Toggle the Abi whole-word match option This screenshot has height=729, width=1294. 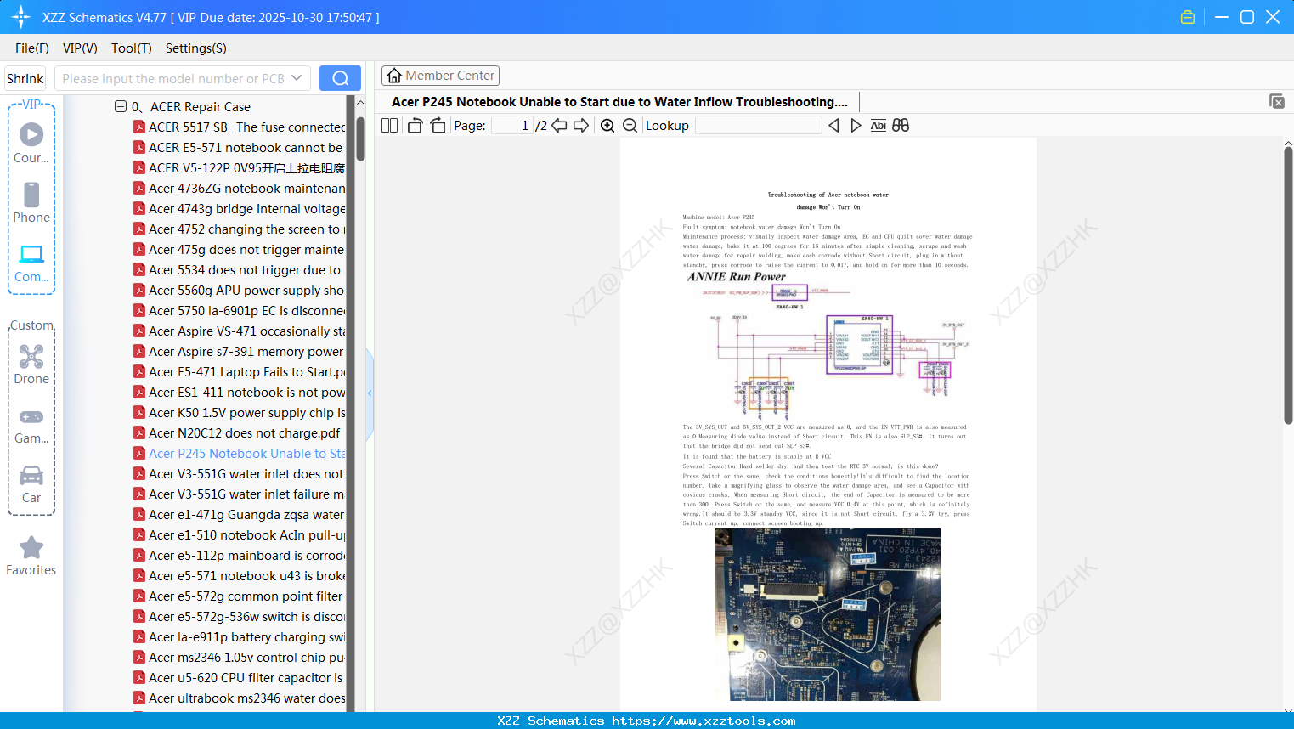[879, 126]
